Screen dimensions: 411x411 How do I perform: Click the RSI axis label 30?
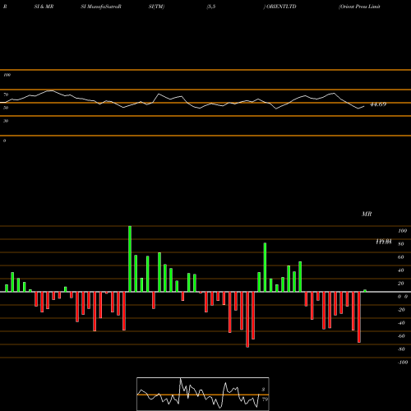click(x=6, y=121)
